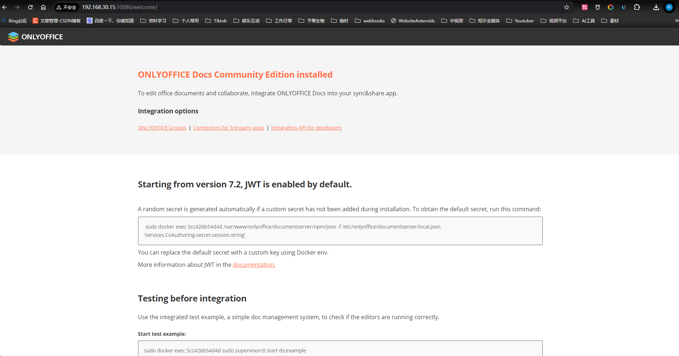Open the 中视频 bookmark folder

click(x=452, y=21)
